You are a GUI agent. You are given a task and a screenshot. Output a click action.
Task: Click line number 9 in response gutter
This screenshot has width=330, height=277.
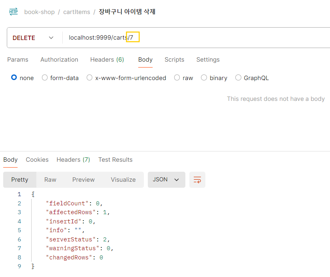(19, 266)
